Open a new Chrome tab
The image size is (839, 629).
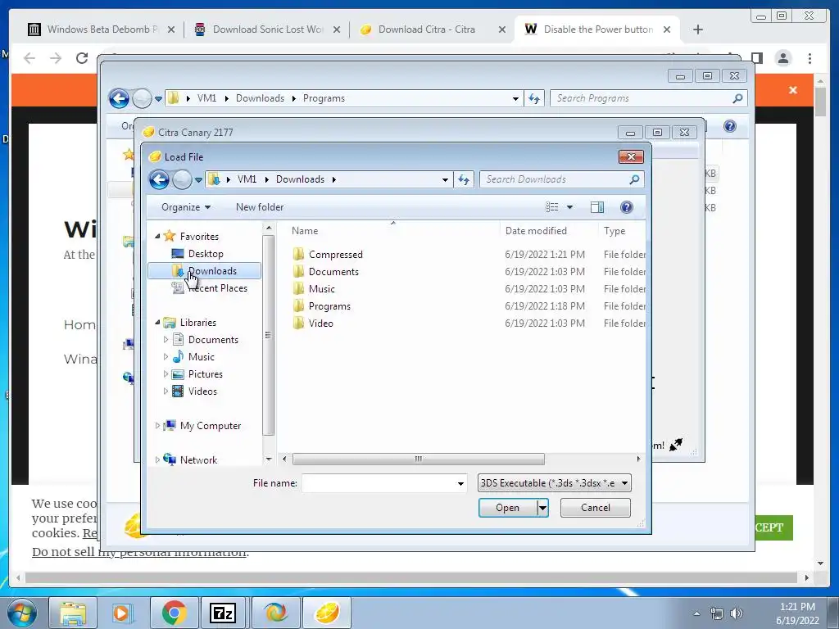coord(698,29)
